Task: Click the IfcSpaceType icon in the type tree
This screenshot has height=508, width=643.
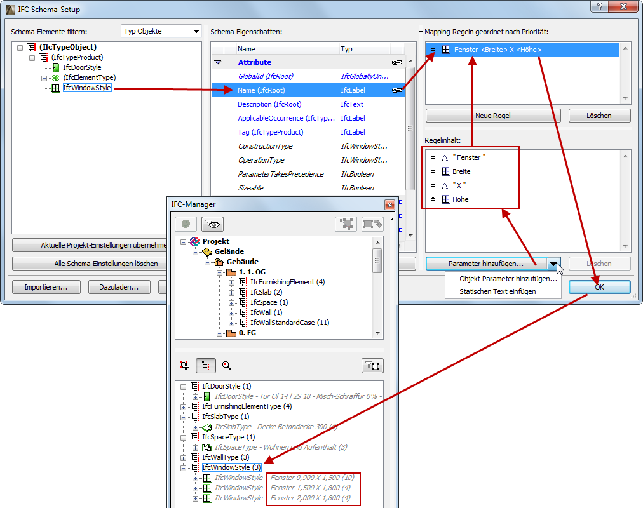Action: pos(207,447)
